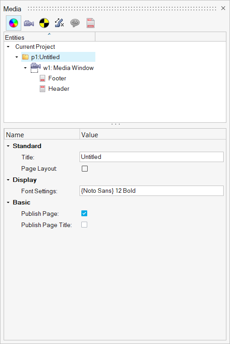Collapse the Display properties section
Image resolution: width=230 pixels, height=344 pixels.
(8, 180)
